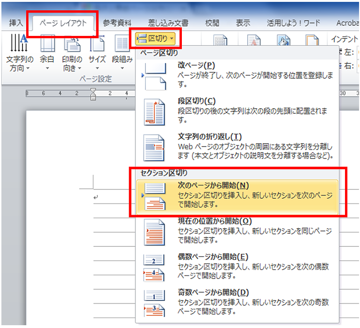
Task: Click the 偶数ページから開始 even page icon
Action: [154, 268]
